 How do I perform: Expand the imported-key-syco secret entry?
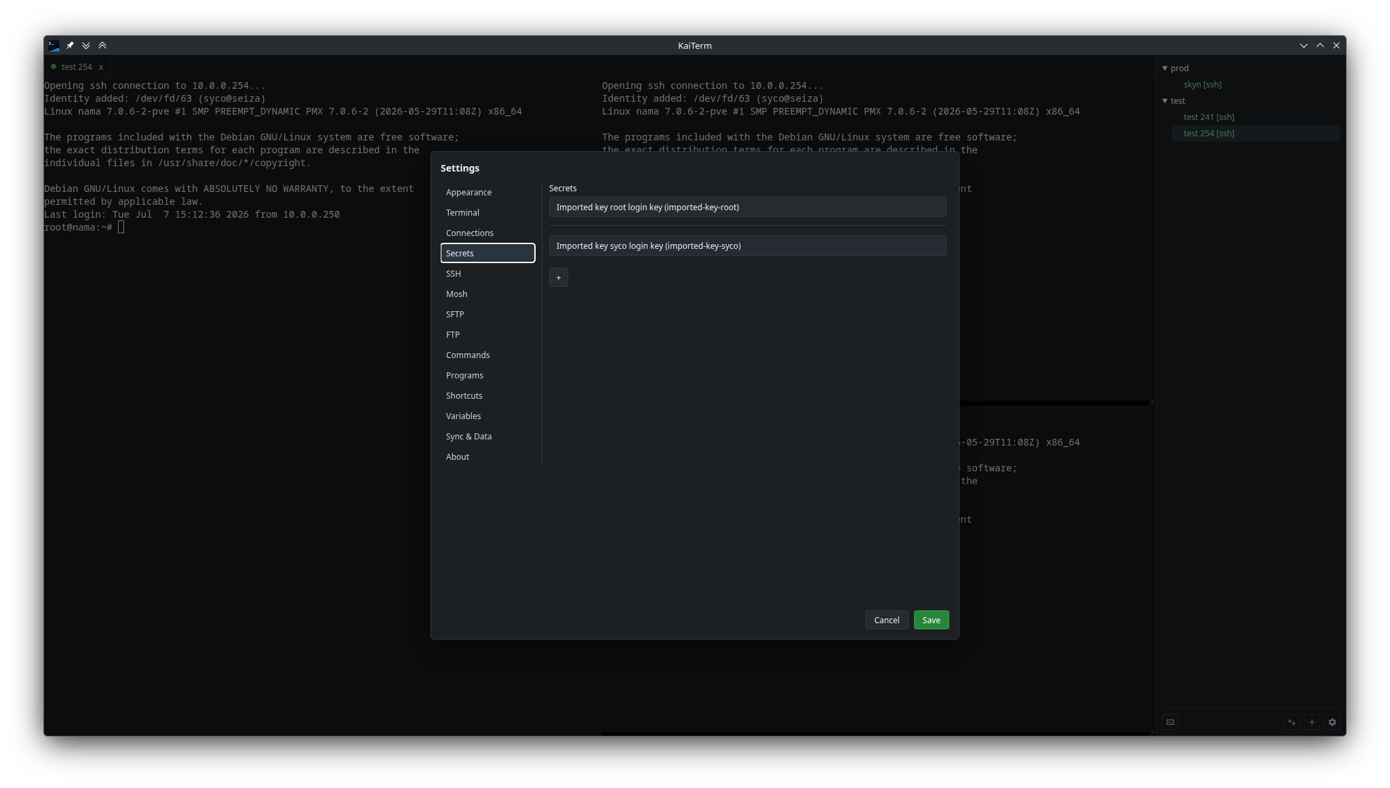(747, 246)
